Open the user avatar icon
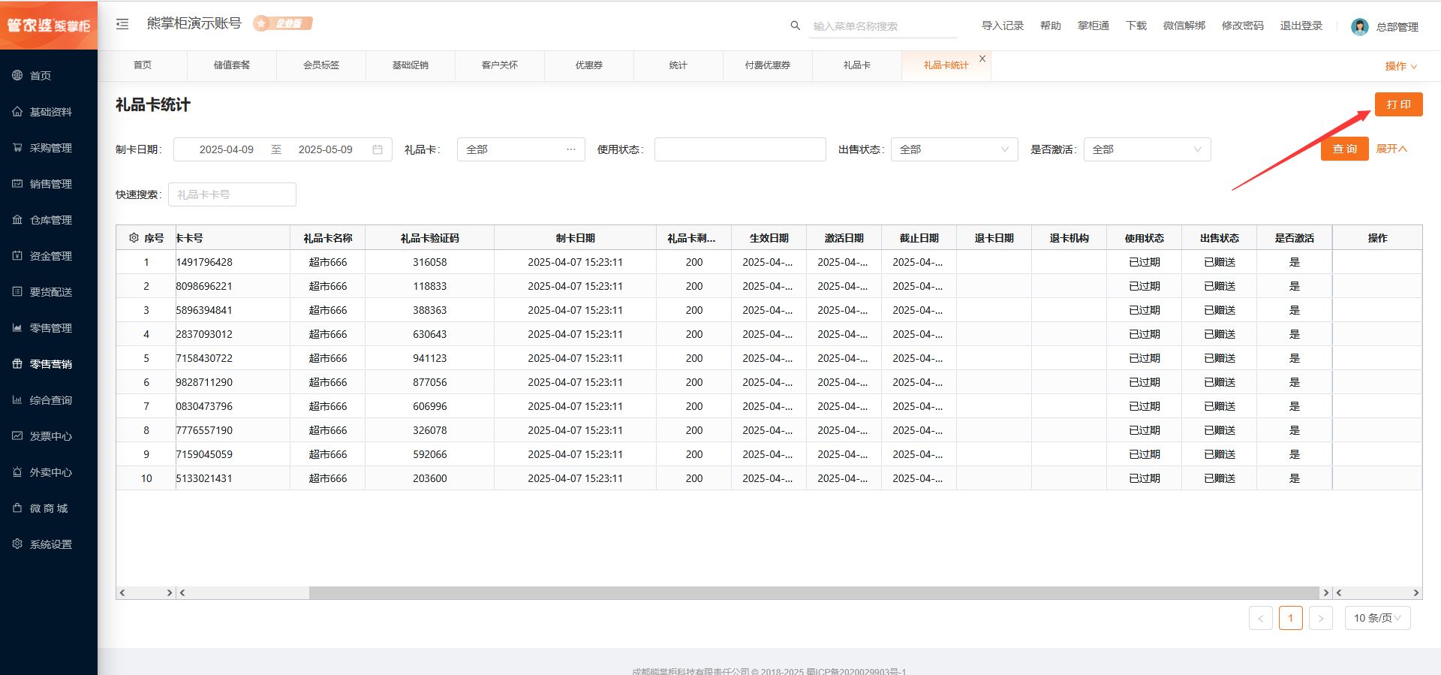This screenshot has width=1441, height=675. pos(1359,27)
